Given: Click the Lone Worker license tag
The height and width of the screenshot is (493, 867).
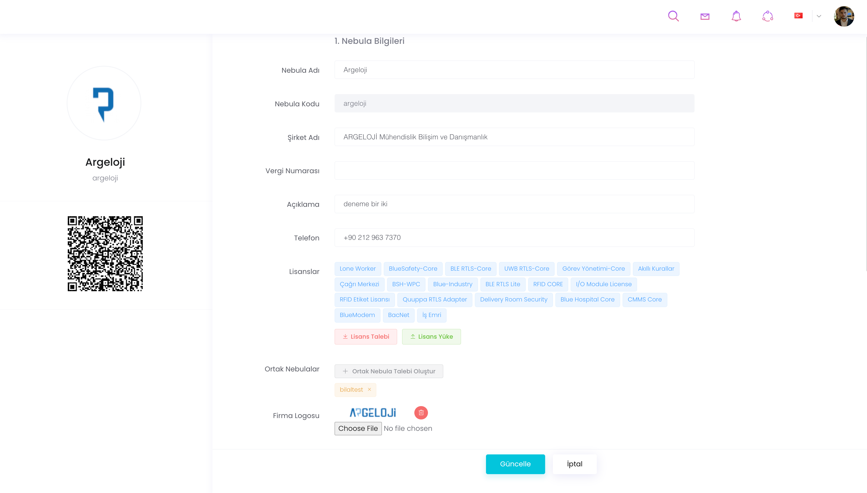Looking at the screenshot, I should (x=357, y=268).
